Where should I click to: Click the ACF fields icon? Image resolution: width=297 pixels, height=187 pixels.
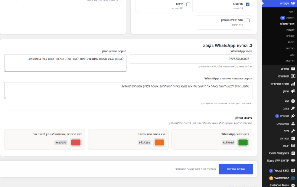(293, 145)
